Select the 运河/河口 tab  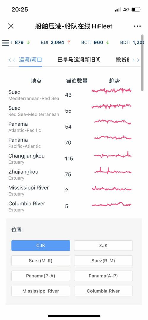(x=31, y=60)
